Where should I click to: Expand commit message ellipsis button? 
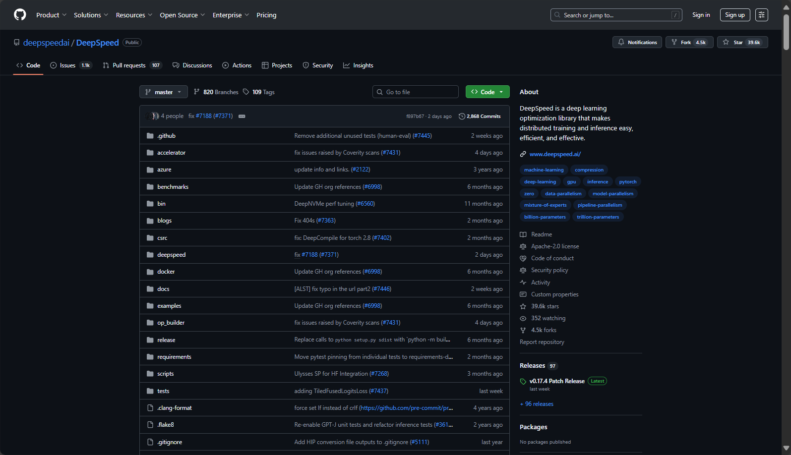point(242,116)
